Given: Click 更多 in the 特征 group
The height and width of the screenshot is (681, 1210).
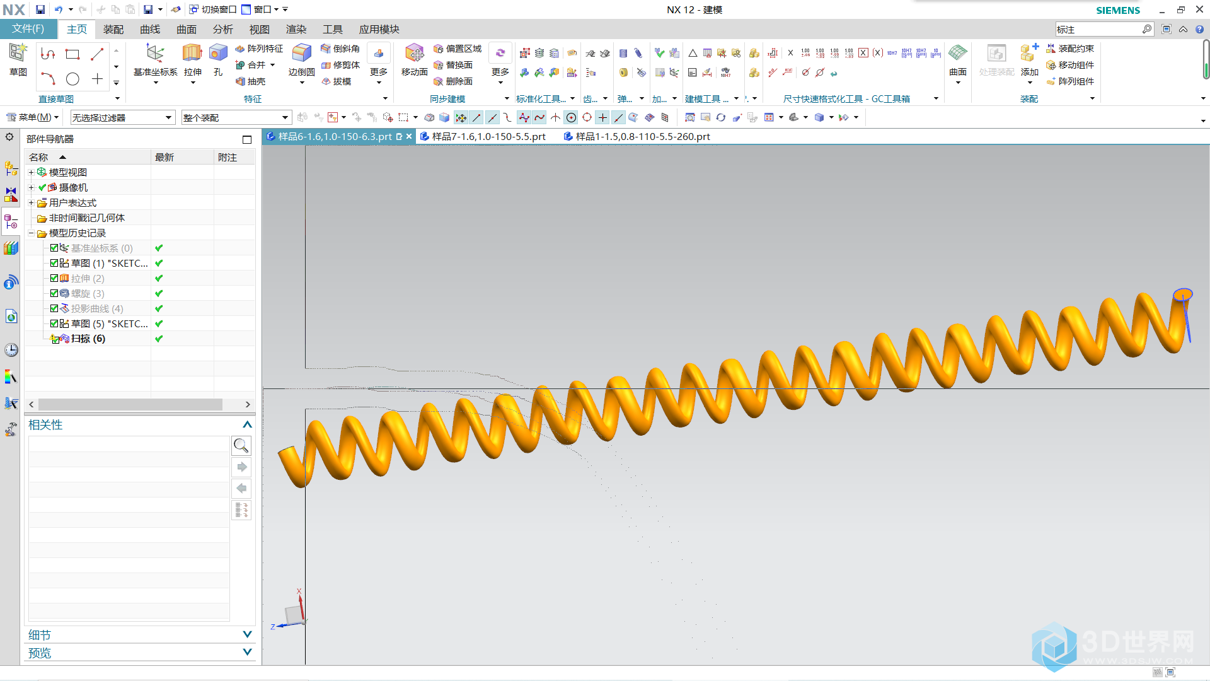Looking at the screenshot, I should tap(378, 63).
